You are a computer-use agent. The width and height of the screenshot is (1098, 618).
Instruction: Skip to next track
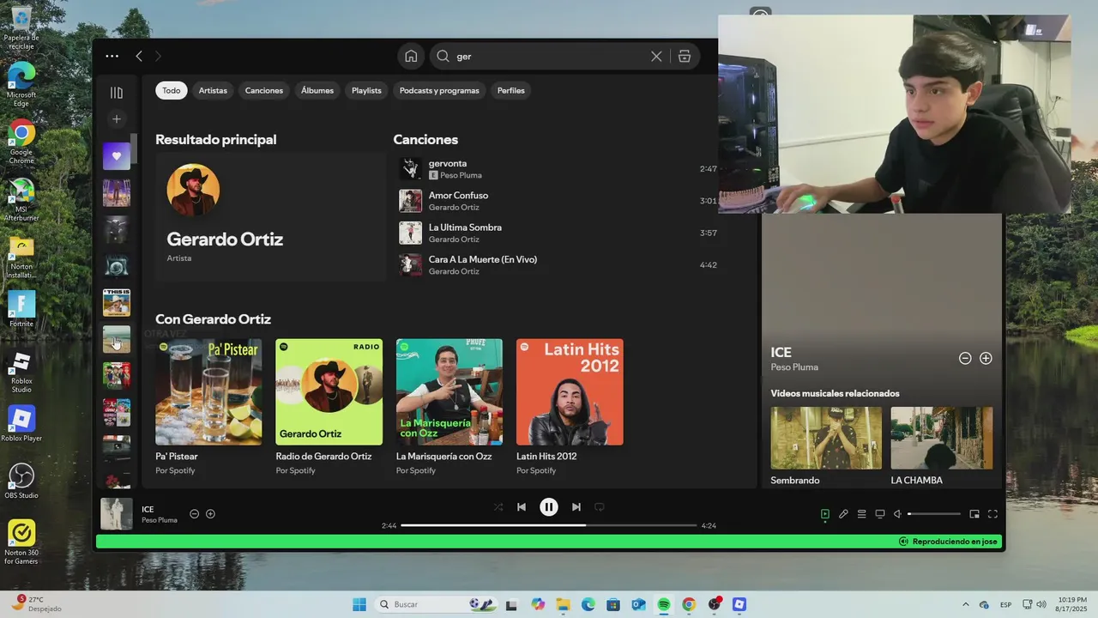click(576, 506)
